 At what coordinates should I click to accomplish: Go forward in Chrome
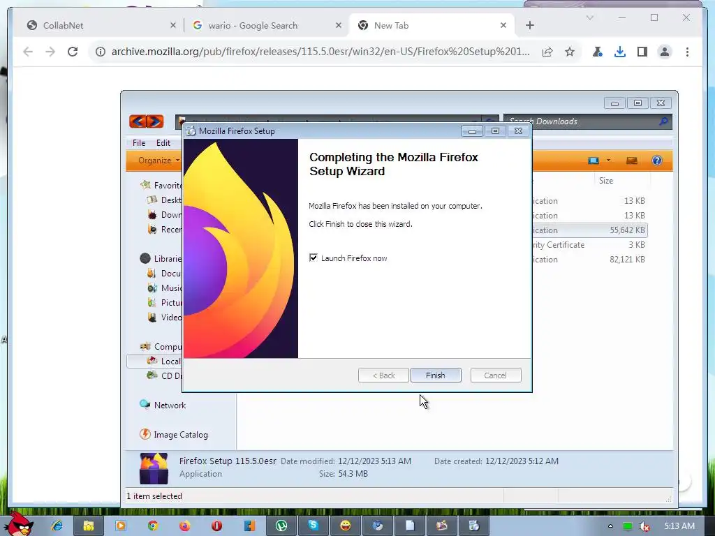click(x=50, y=52)
